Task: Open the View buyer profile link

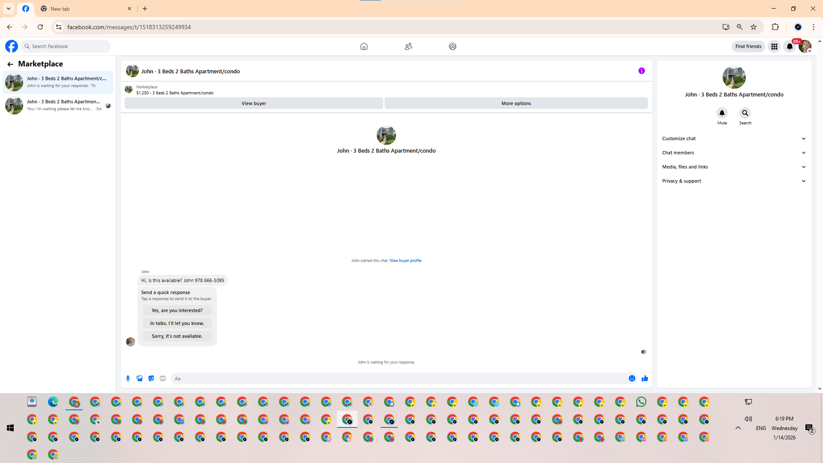Action: [x=405, y=261]
